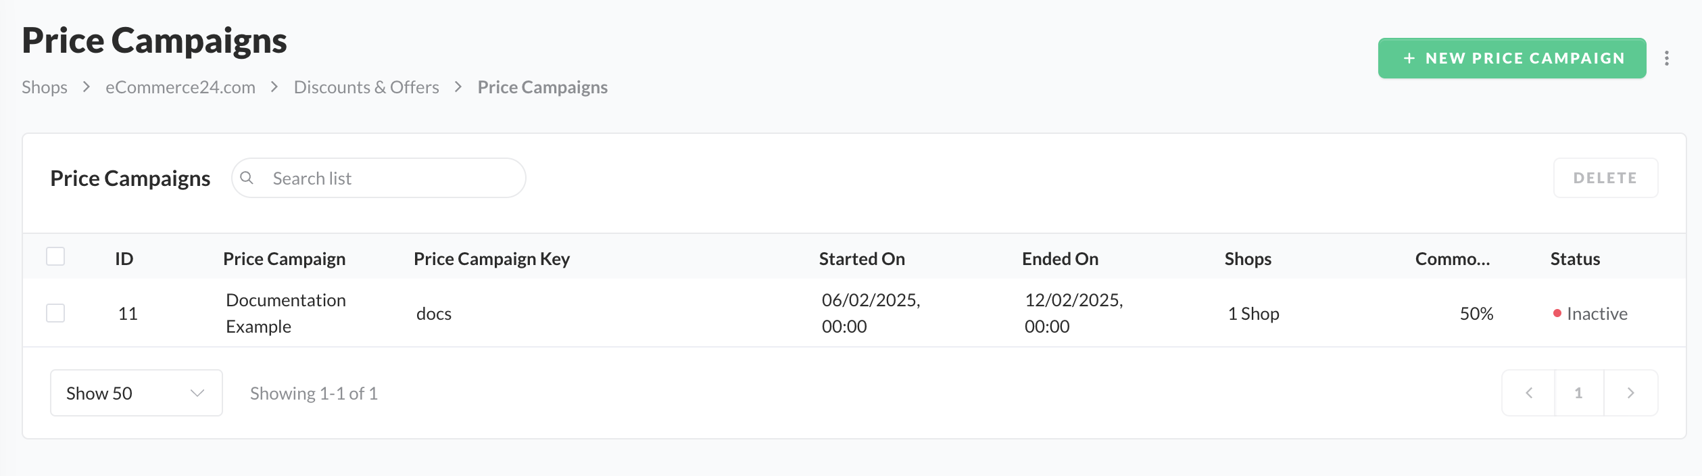The height and width of the screenshot is (476, 1702).
Task: Click the search magnifier icon
Action: (247, 178)
